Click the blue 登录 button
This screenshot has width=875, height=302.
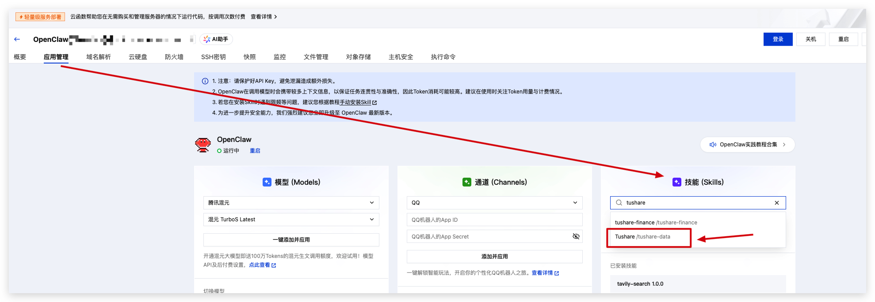[778, 39]
